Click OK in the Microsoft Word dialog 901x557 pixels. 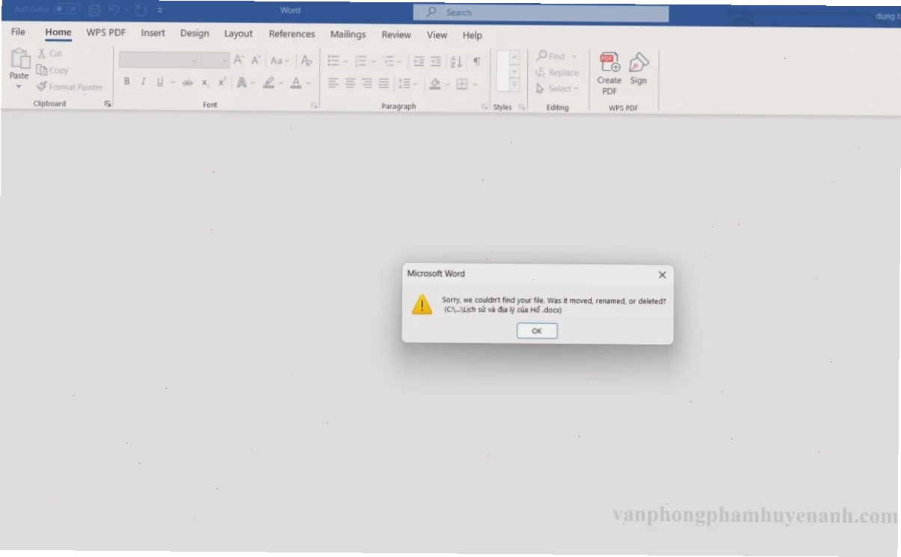point(537,331)
